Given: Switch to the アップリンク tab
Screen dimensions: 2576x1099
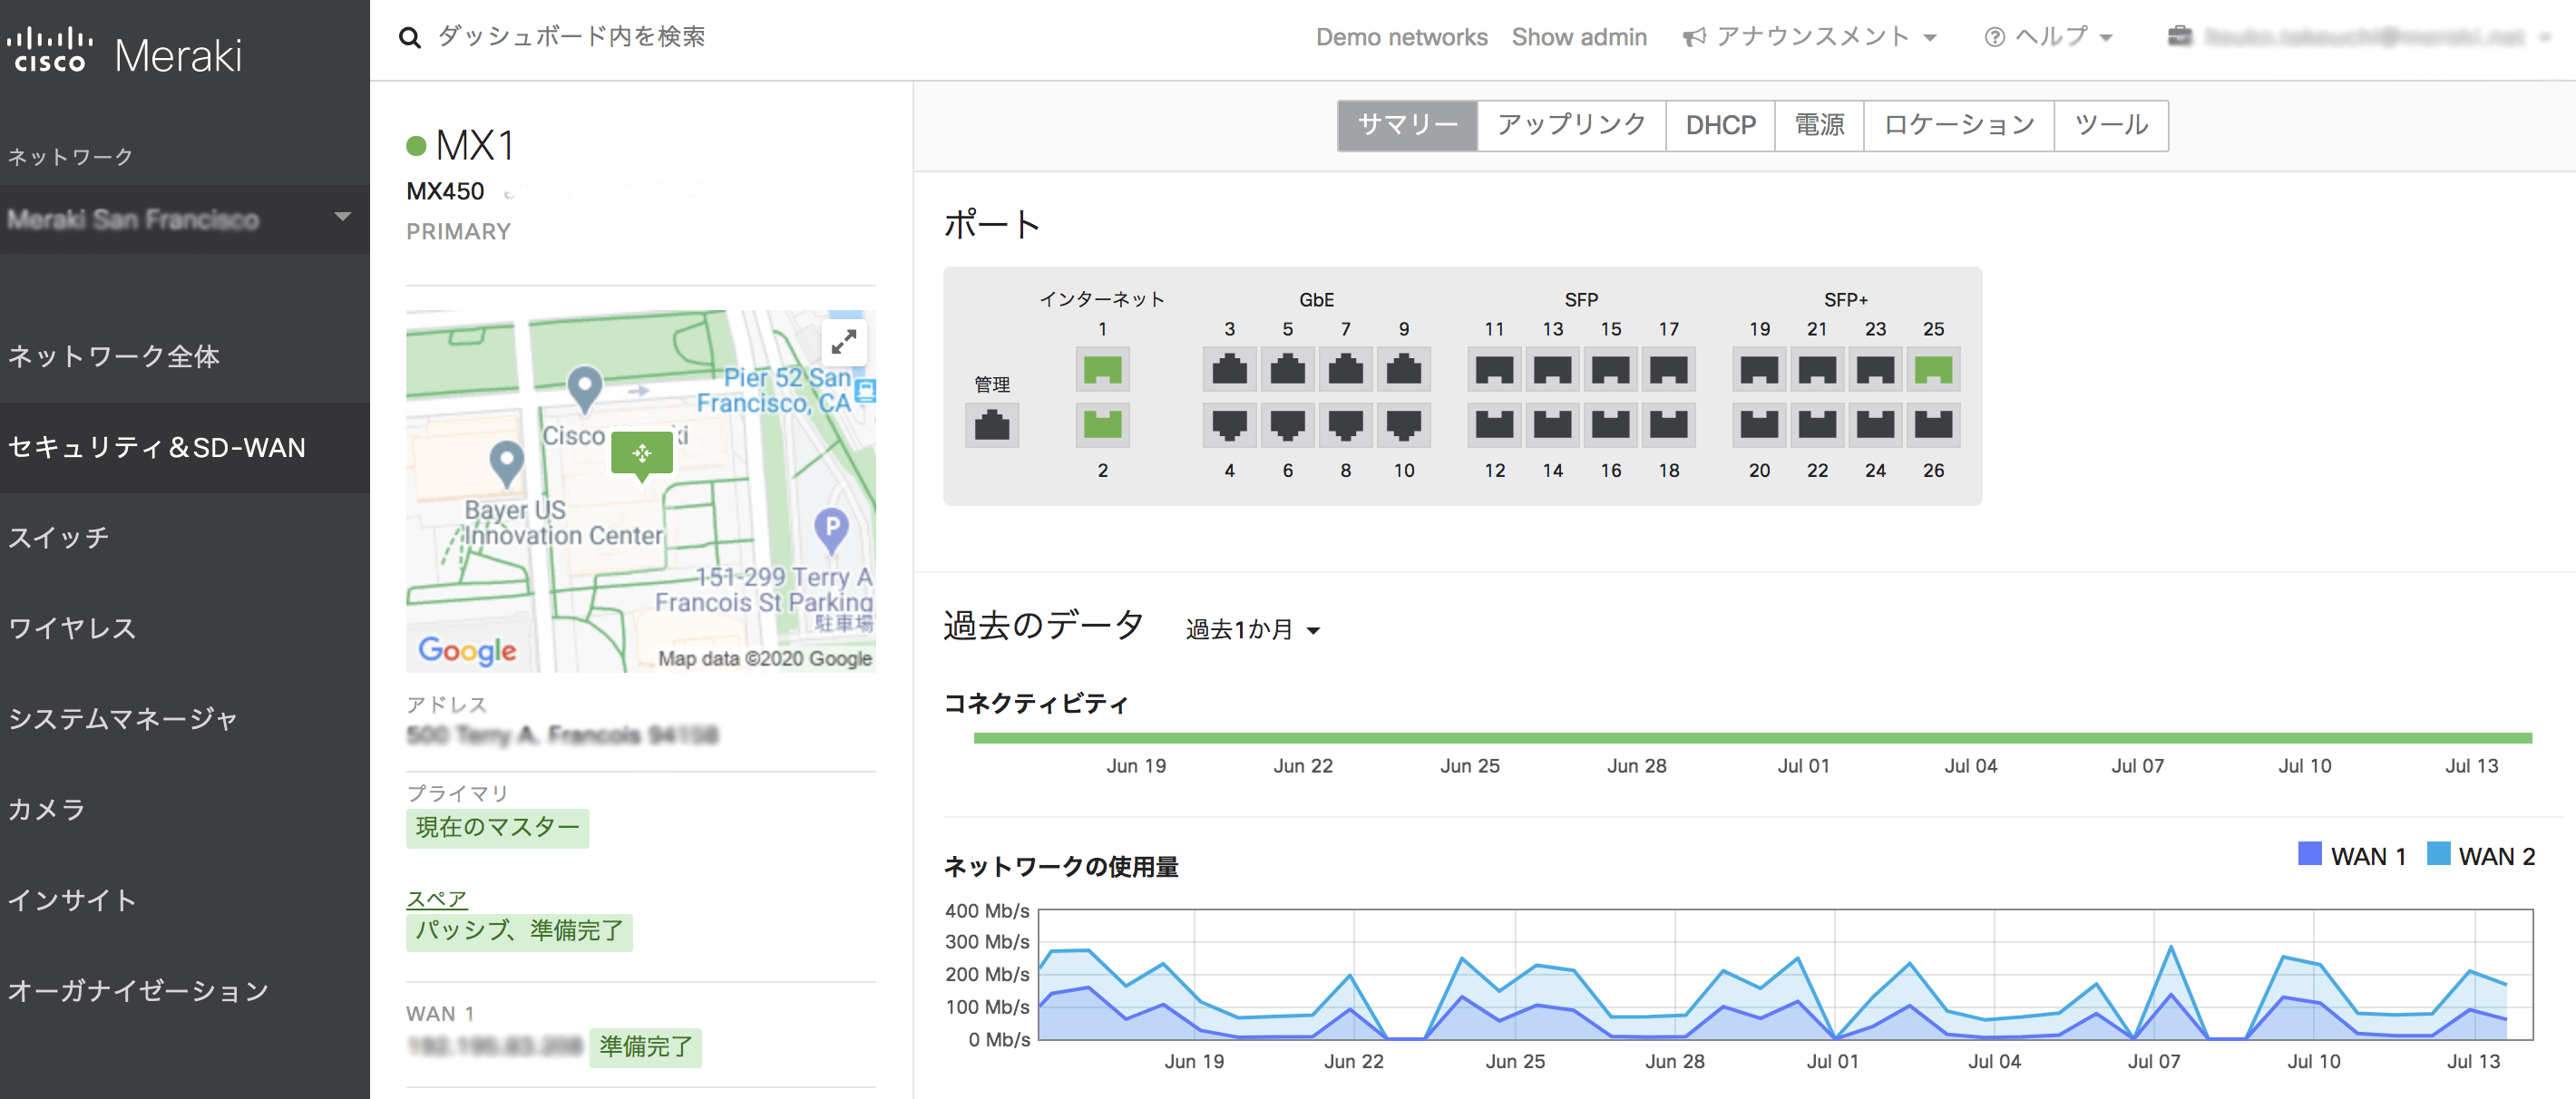Looking at the screenshot, I should pyautogui.click(x=1571, y=125).
